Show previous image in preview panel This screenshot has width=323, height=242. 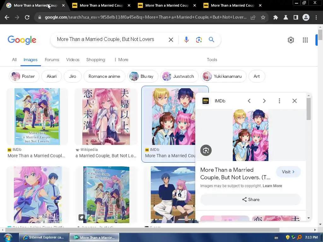tap(249, 101)
